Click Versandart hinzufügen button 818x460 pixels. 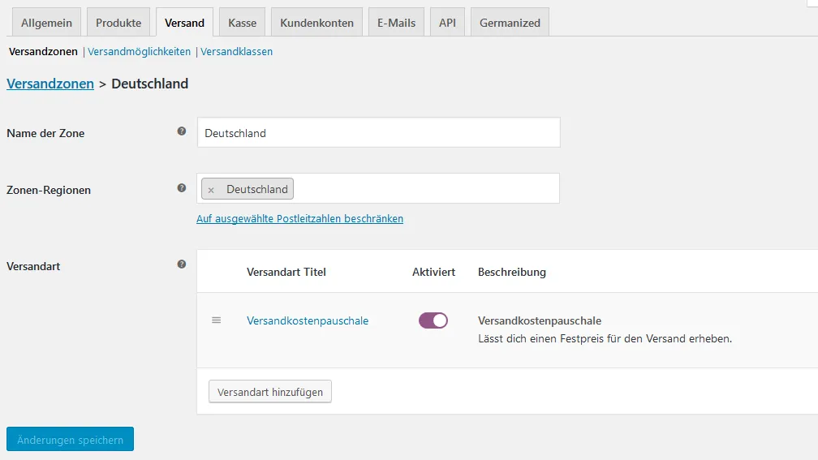270,392
